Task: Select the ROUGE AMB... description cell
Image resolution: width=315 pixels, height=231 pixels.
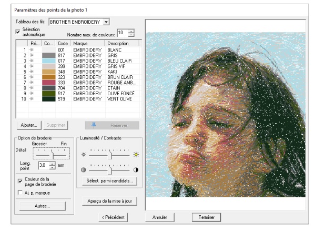Action: [122, 83]
